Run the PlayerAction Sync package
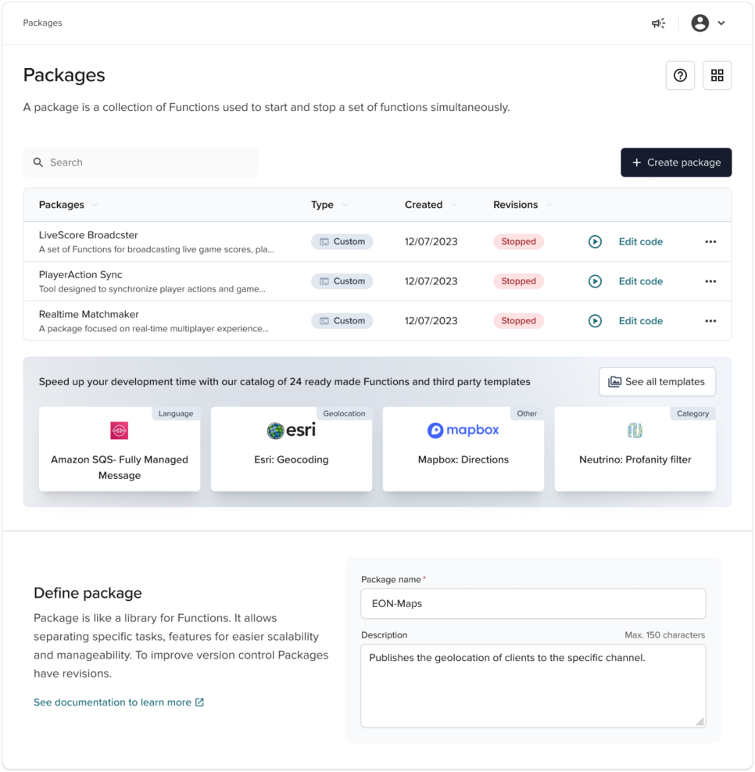This screenshot has width=755, height=772. pos(595,281)
